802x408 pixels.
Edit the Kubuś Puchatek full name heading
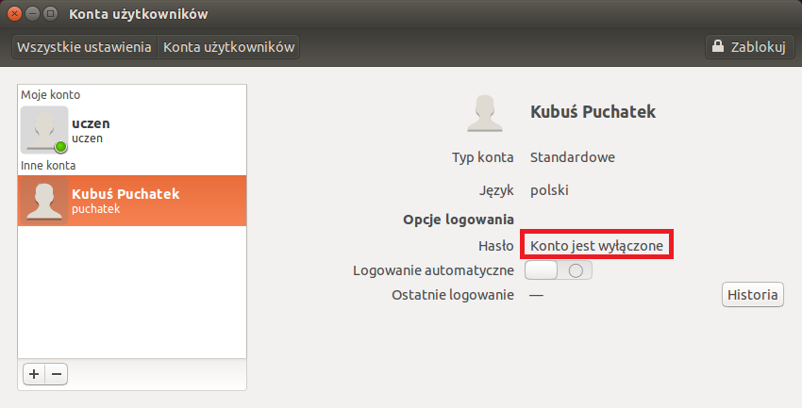593,112
